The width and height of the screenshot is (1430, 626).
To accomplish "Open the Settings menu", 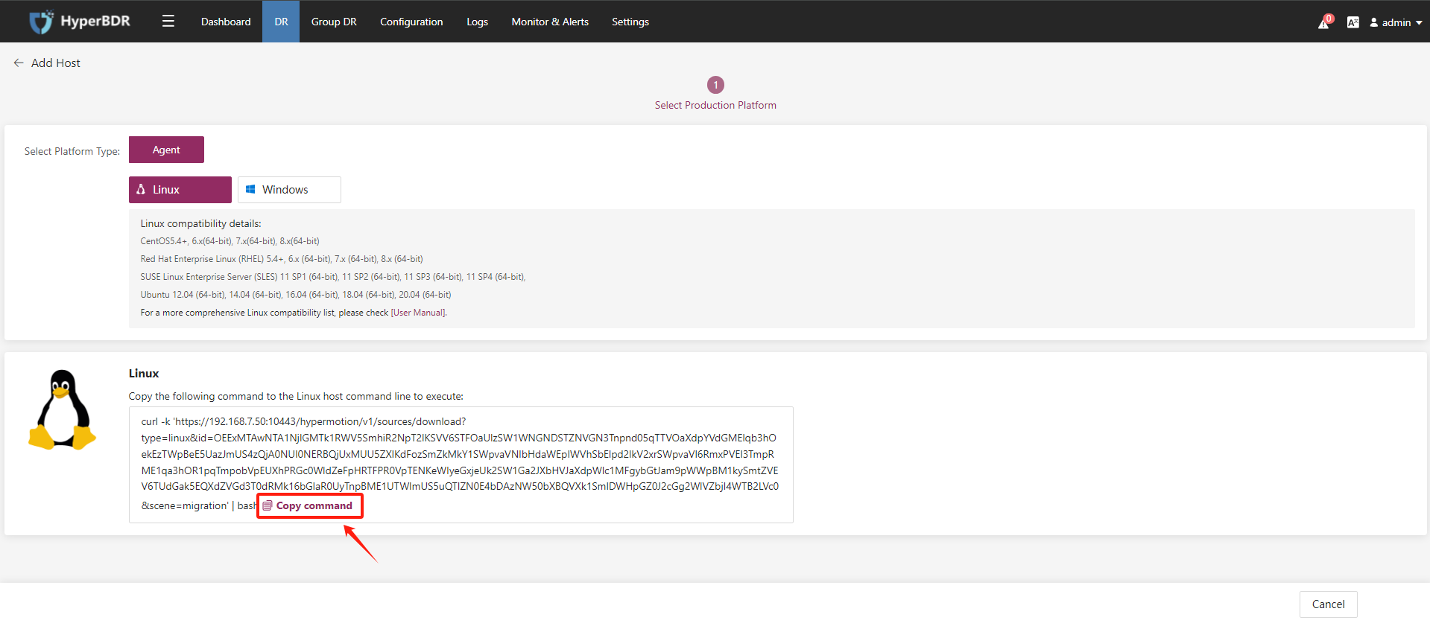I will point(630,22).
